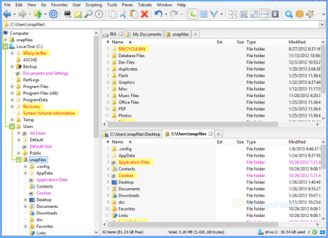
Task: Click the Copy toolbar icon
Action: [113, 14]
